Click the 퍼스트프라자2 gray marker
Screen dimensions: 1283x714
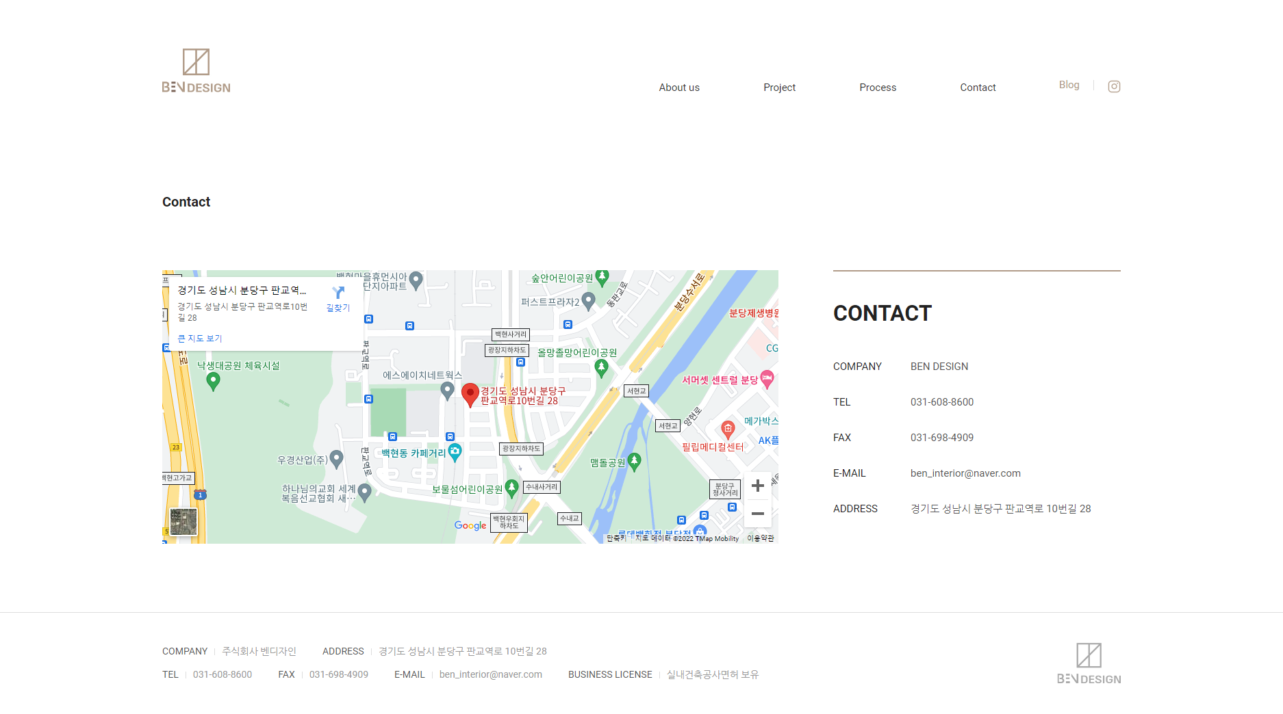pyautogui.click(x=588, y=301)
